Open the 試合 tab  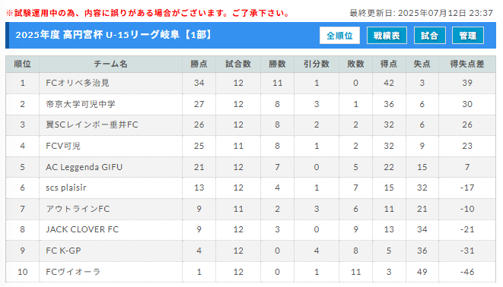tap(429, 36)
